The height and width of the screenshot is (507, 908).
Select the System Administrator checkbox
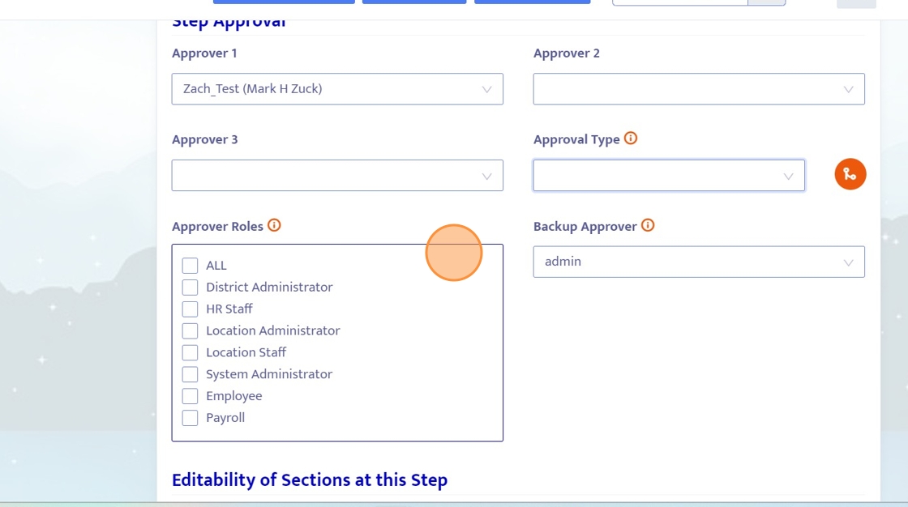click(x=190, y=374)
